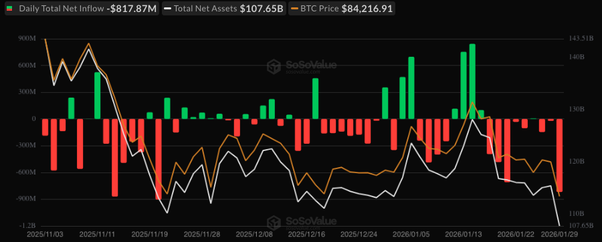This screenshot has height=242, width=602.
Task: Click the 2025/11/19 date label
Action: pyautogui.click(x=150, y=234)
